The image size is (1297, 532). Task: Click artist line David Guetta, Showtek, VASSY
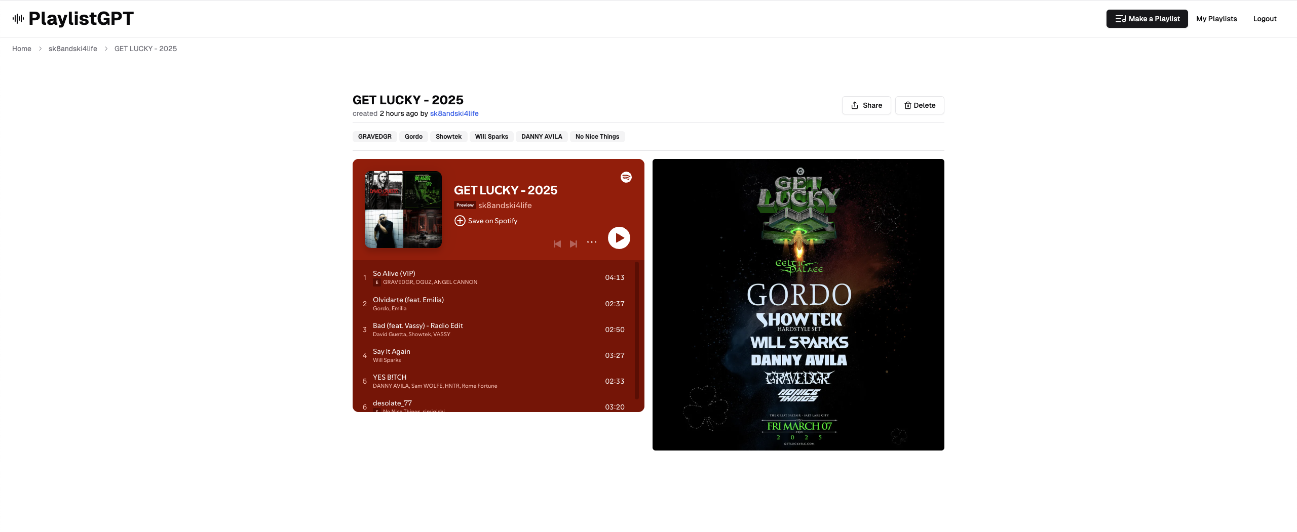coord(411,334)
